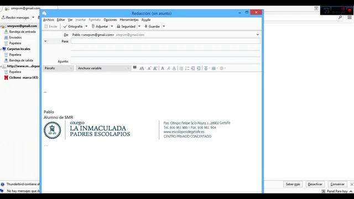Open text alignment options
Screen dimensions: 354x199
point(206,69)
